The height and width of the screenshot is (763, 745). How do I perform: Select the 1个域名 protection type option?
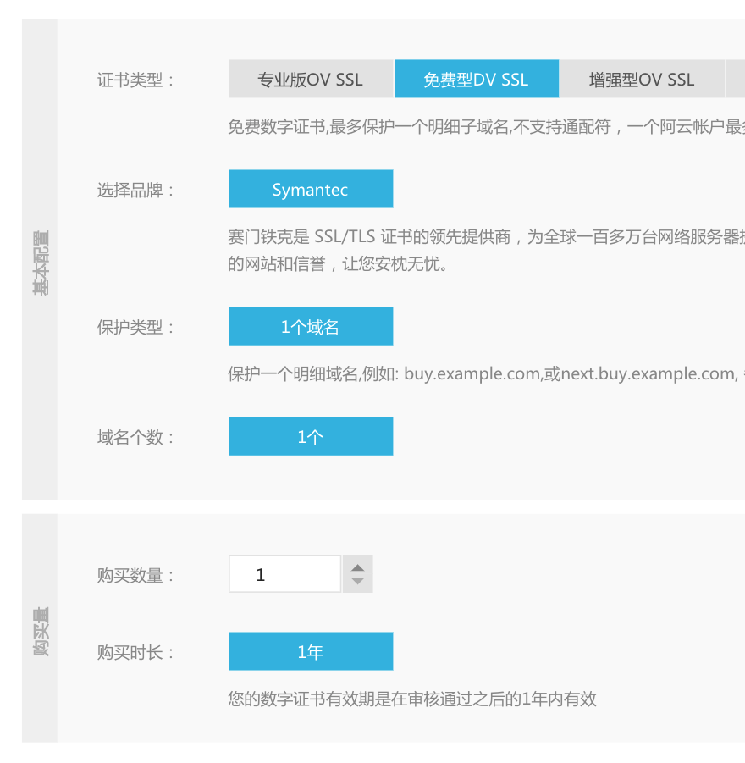310,325
